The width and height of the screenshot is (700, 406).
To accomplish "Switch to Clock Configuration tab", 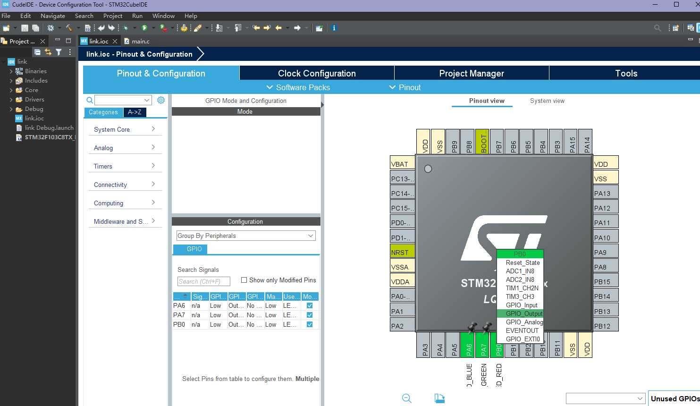I will click(317, 73).
